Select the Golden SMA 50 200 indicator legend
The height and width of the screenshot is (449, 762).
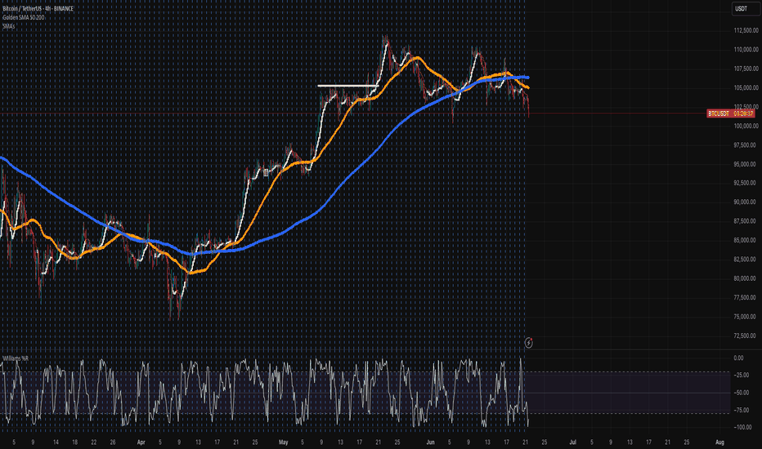(24, 17)
